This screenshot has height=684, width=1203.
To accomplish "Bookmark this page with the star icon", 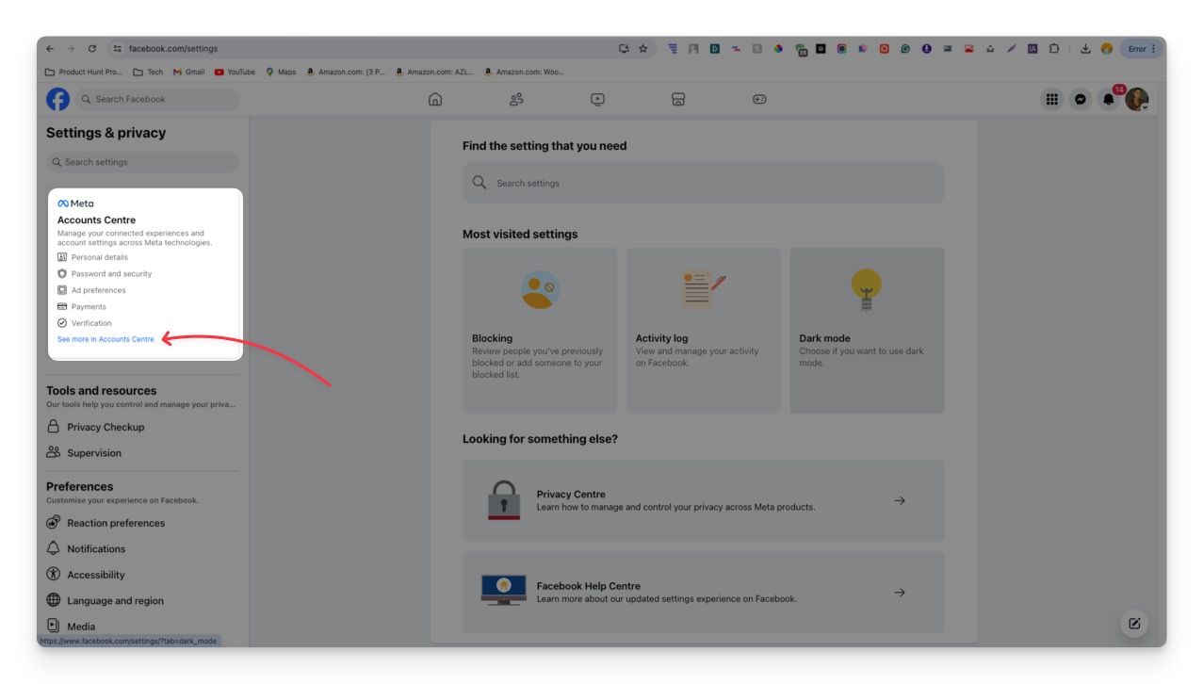I will pyautogui.click(x=643, y=49).
